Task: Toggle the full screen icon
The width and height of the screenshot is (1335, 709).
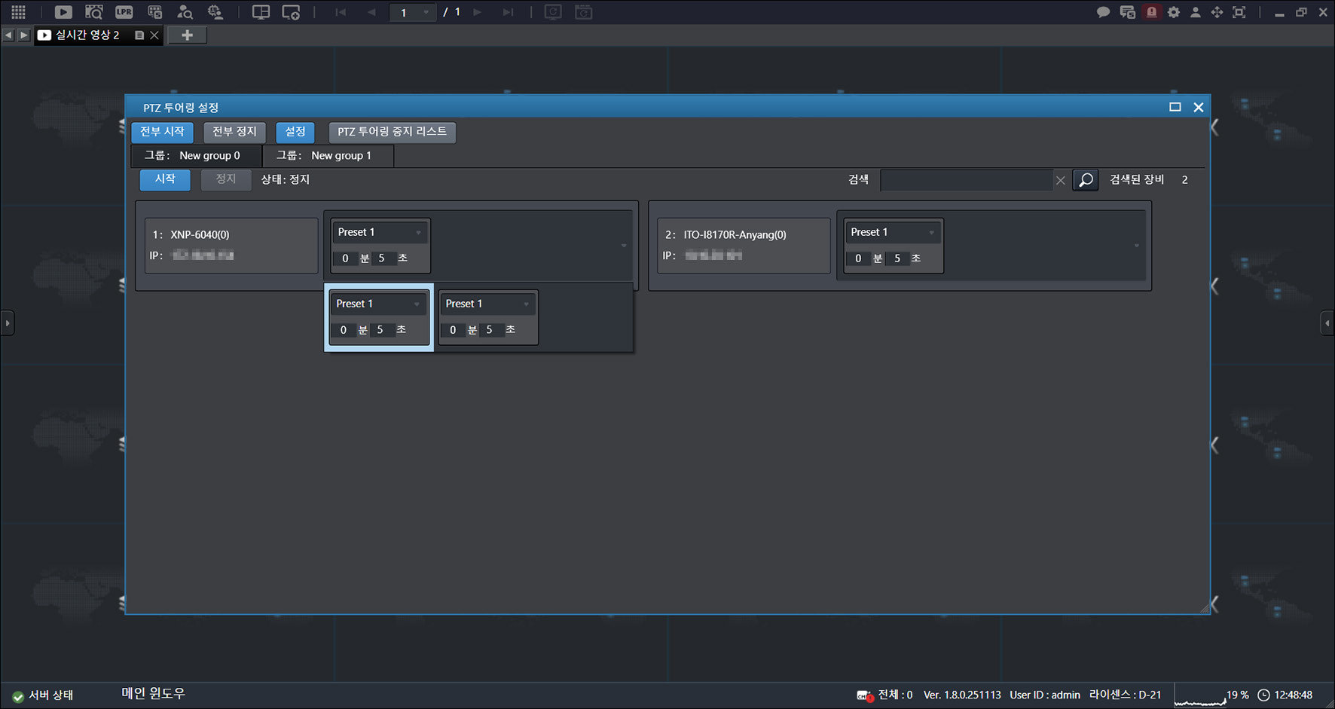Action: tap(1239, 12)
